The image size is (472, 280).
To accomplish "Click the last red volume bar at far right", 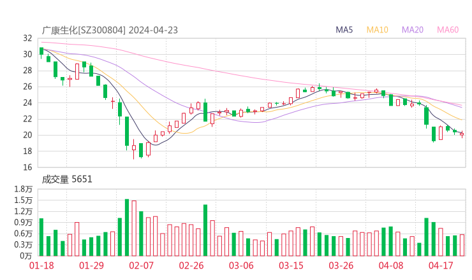I will pos(462,246).
